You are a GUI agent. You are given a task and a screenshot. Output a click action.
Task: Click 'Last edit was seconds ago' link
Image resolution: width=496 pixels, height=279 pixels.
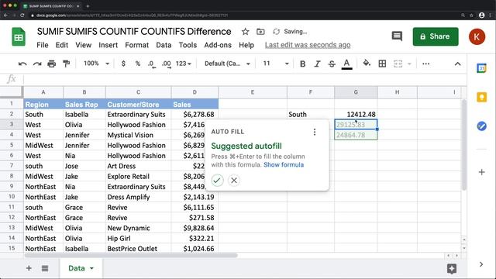coord(308,45)
